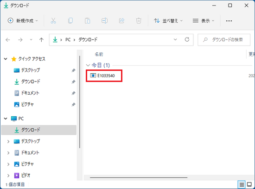Expand ビデオ under PC
Image resolution: width=255 pixels, height=189 pixels.
click(x=8, y=176)
